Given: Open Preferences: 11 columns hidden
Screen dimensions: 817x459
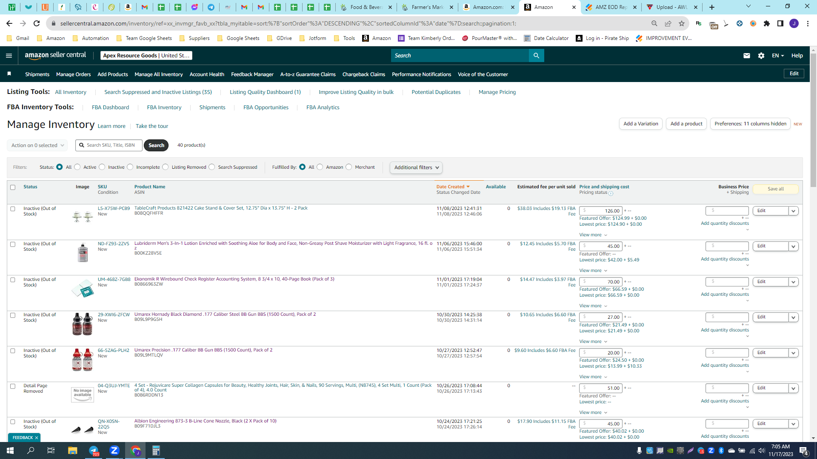Looking at the screenshot, I should [750, 124].
